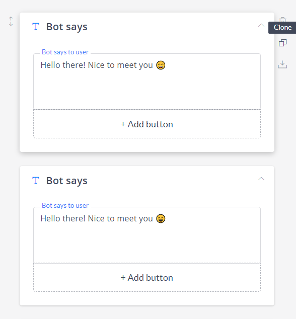Click the reorder up-down arrows handle
Viewport: 296px width, 319px height.
(11, 21)
